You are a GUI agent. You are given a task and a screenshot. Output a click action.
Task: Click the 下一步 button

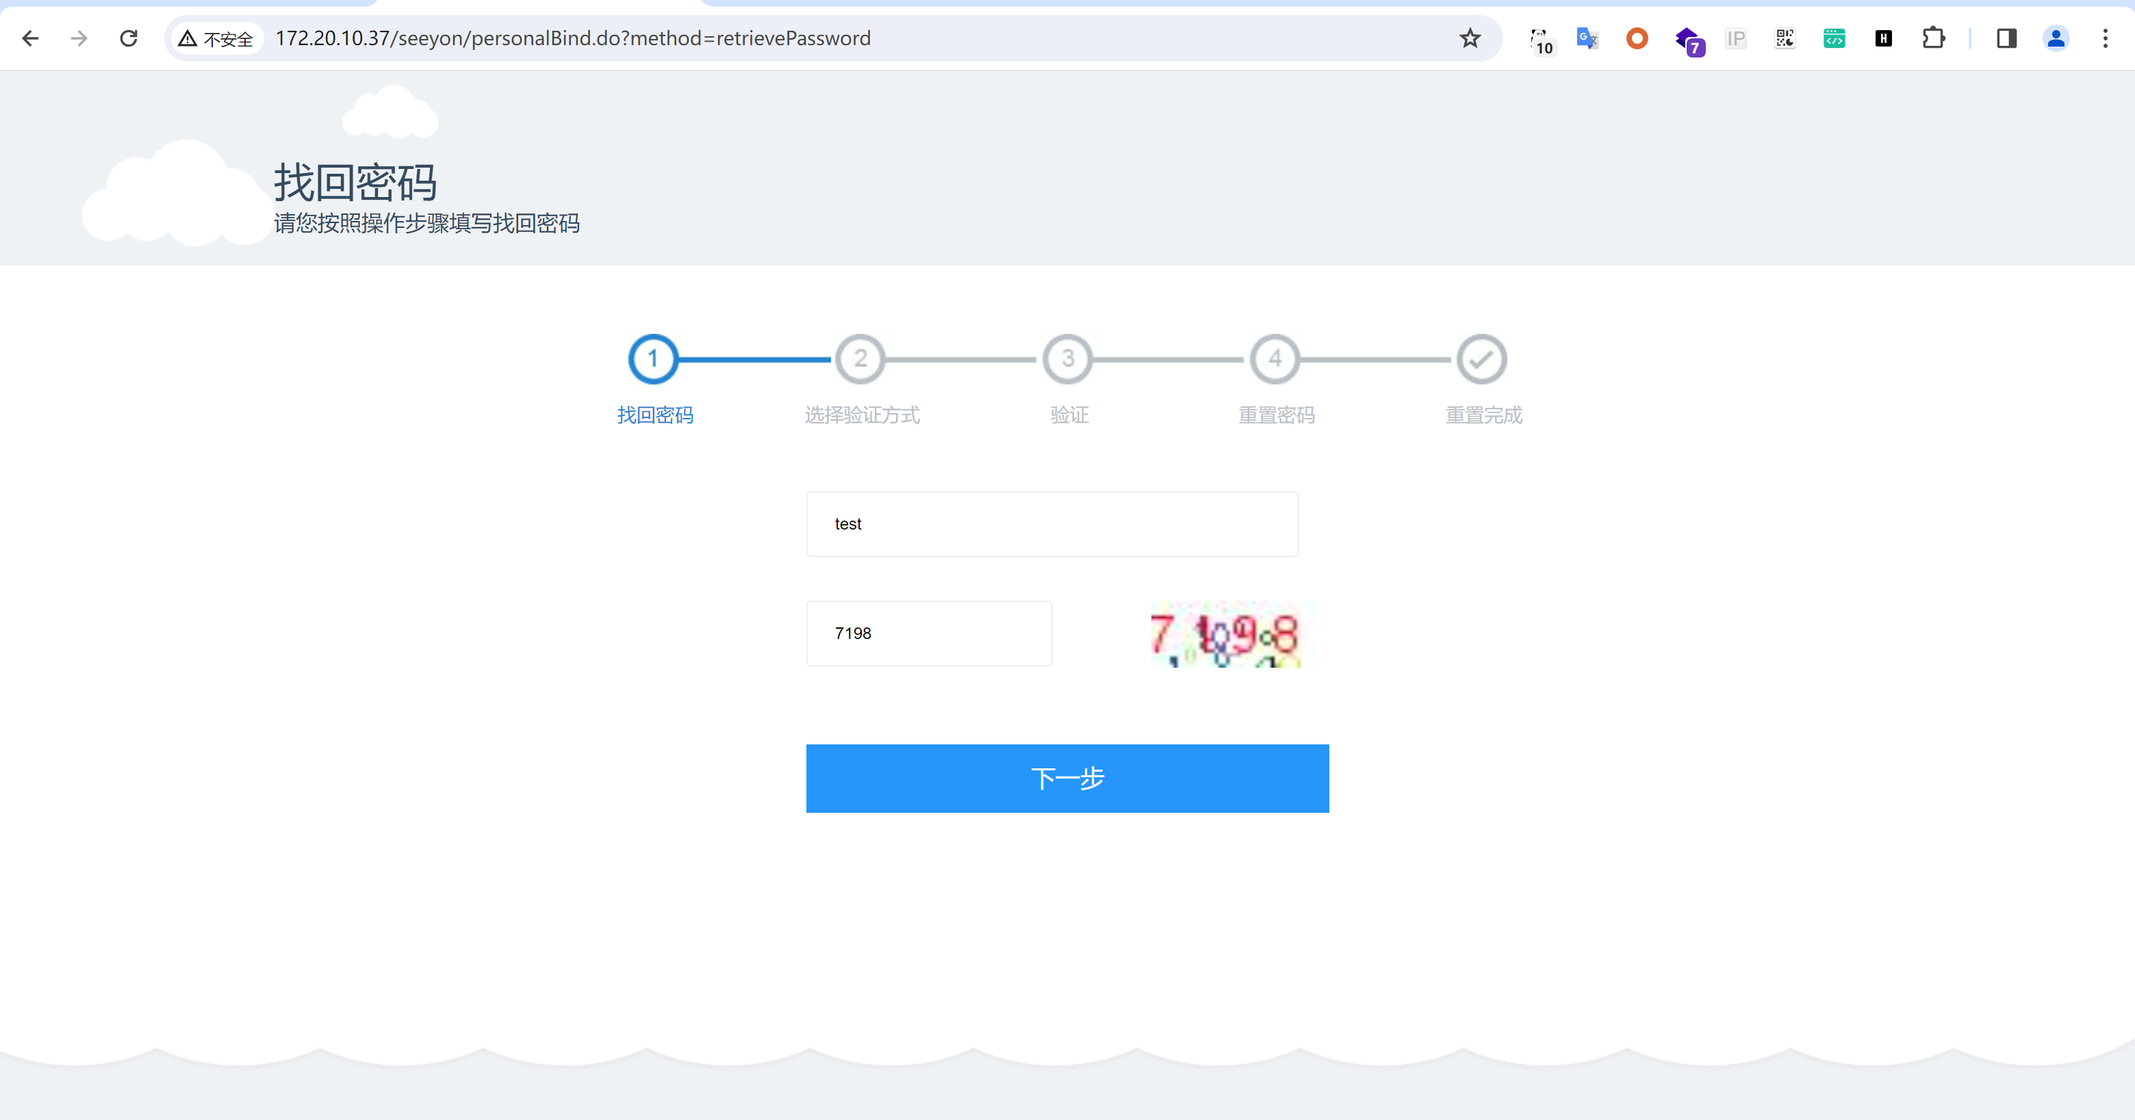click(1066, 778)
